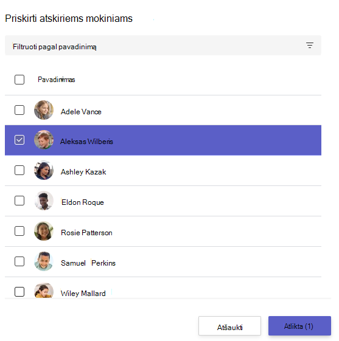Click Adele Vance's profile picture

point(44,110)
